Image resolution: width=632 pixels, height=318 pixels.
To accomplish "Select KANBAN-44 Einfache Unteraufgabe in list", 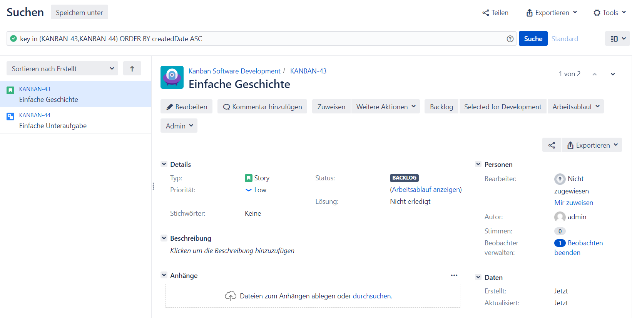I will (x=53, y=121).
